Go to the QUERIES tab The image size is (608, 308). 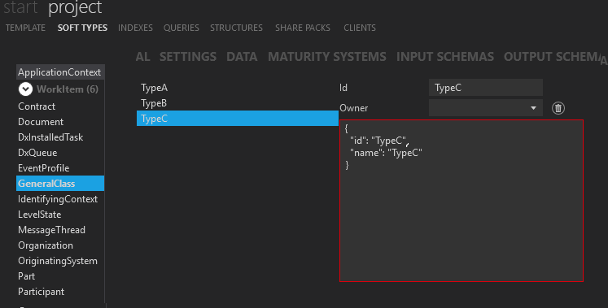pyautogui.click(x=181, y=28)
